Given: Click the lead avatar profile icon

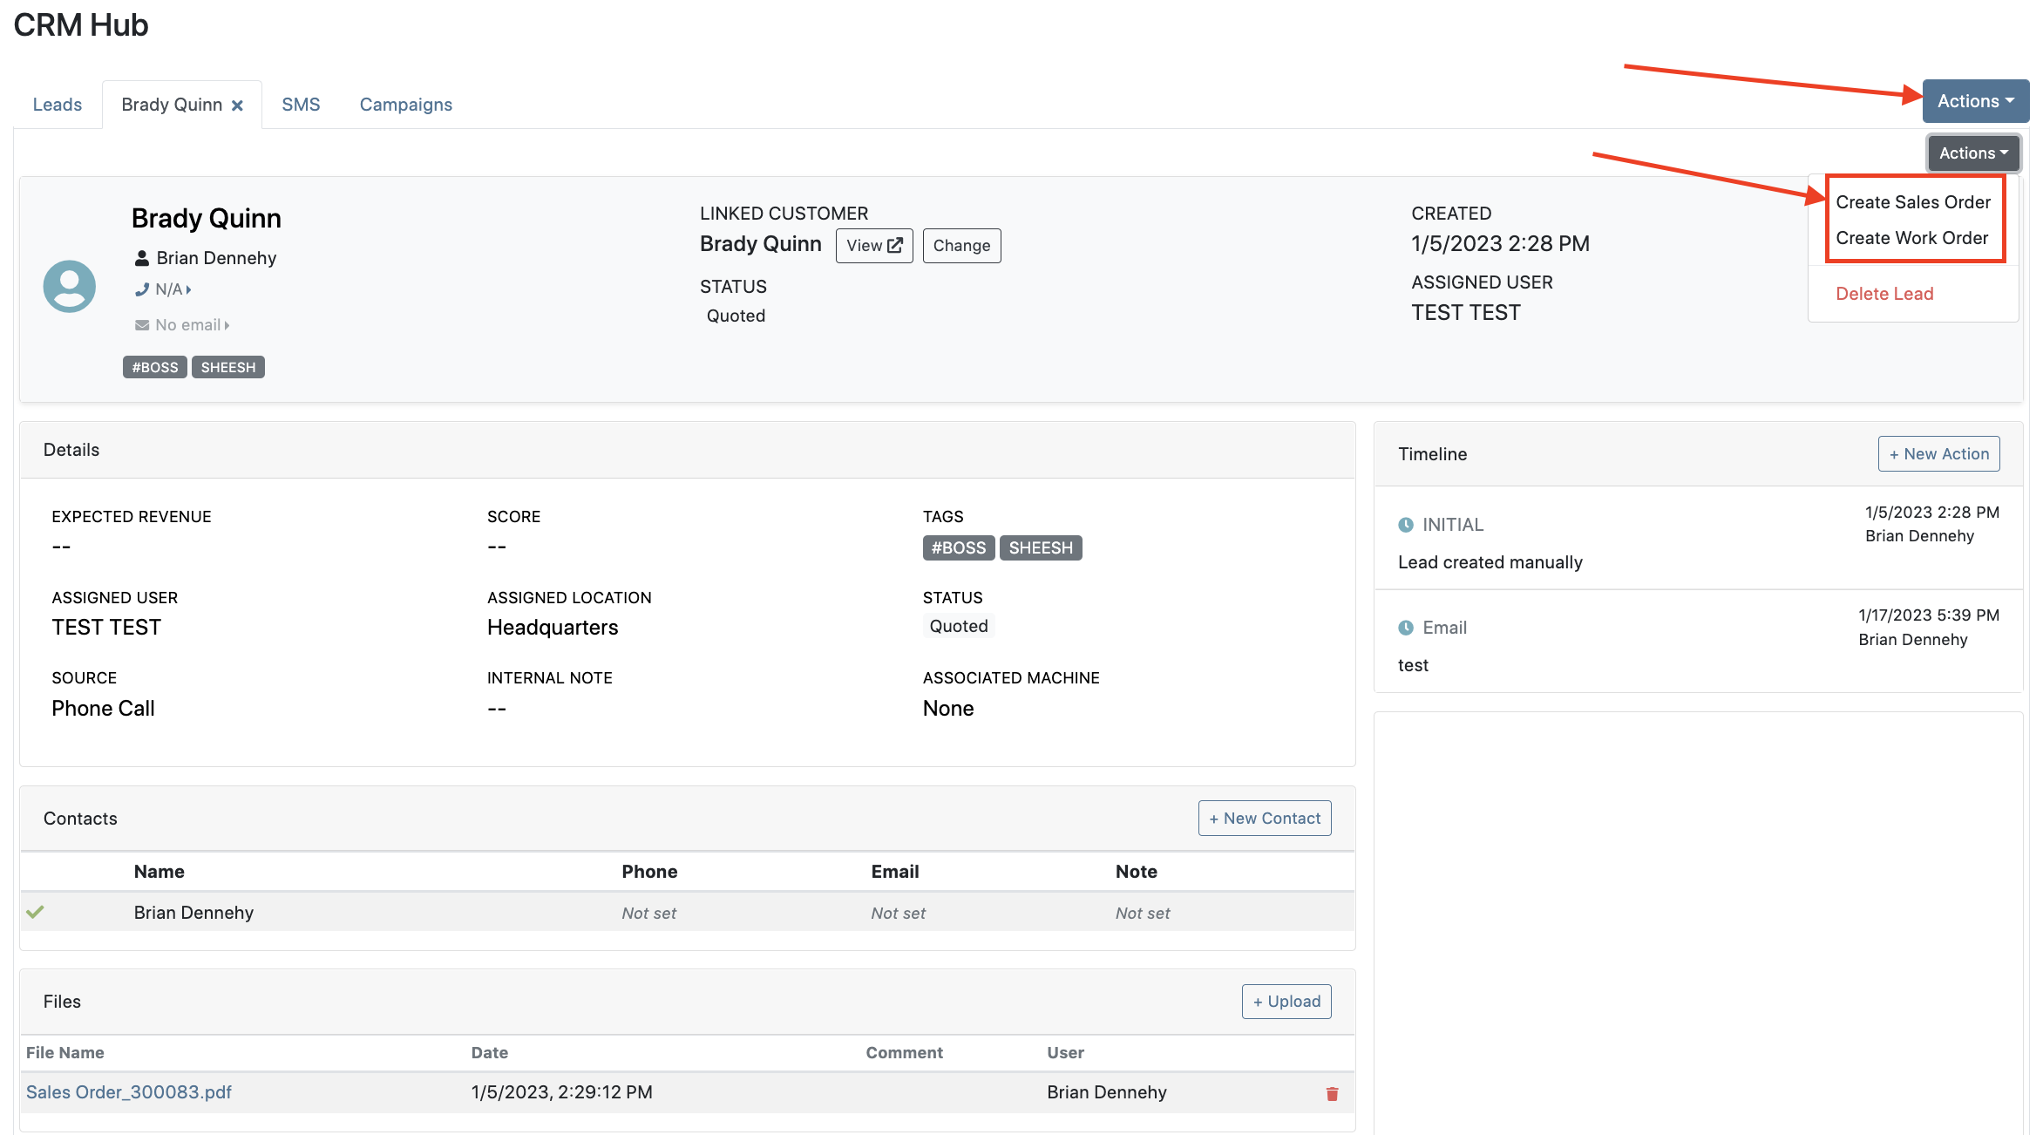Looking at the screenshot, I should coord(70,286).
